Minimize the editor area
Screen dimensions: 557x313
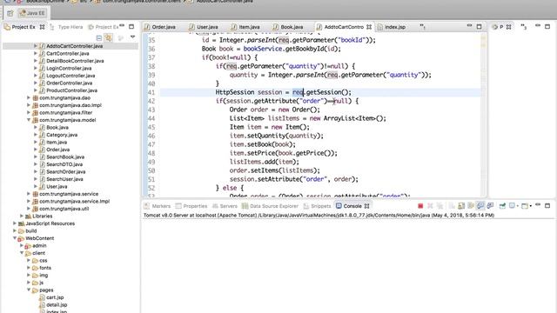[x=469, y=26]
